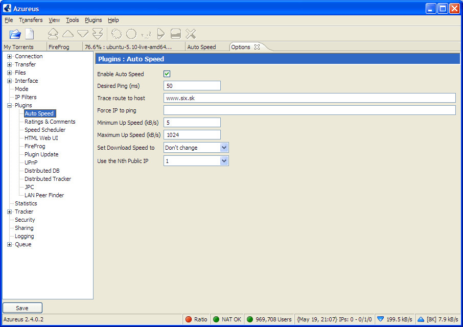Click the open torrent folder icon
463x327 pixels.
point(15,34)
